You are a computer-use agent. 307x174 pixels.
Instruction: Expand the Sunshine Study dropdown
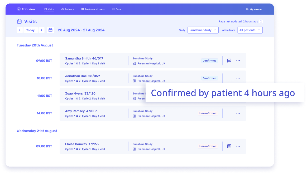tap(203, 30)
